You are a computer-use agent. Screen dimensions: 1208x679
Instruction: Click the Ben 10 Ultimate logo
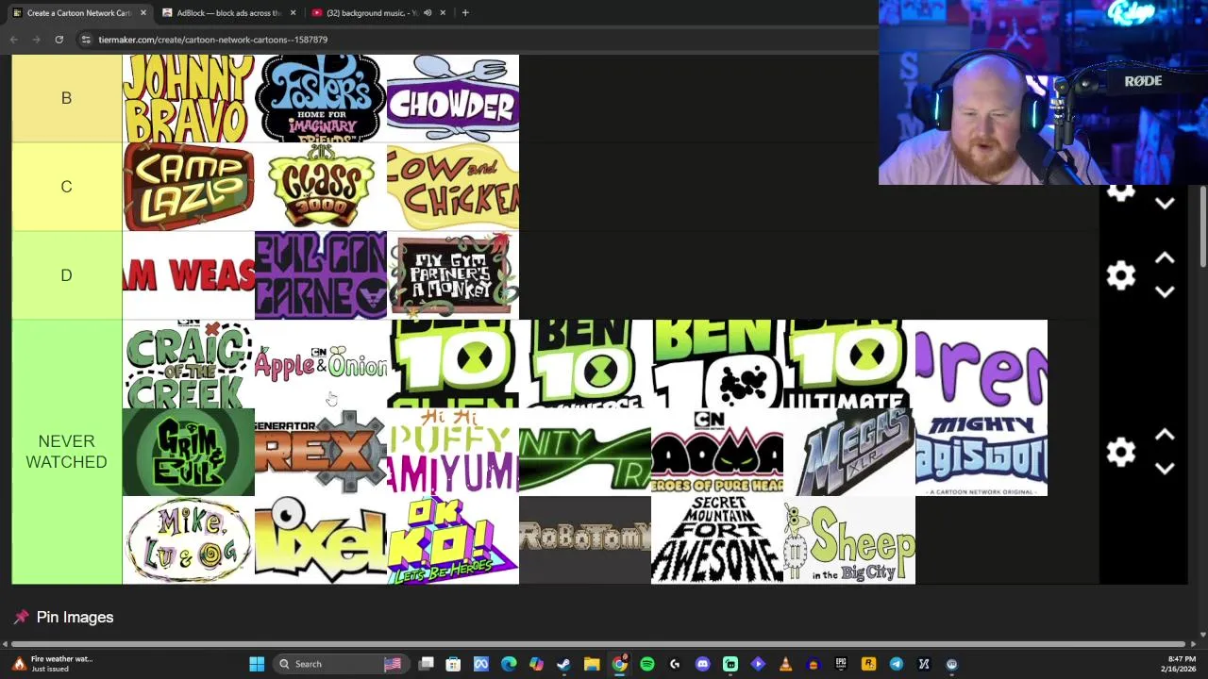point(849,364)
